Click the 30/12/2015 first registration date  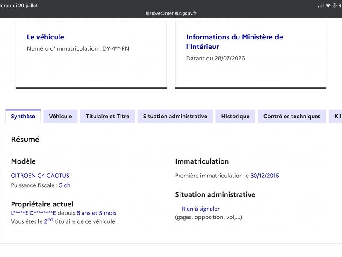click(x=265, y=176)
